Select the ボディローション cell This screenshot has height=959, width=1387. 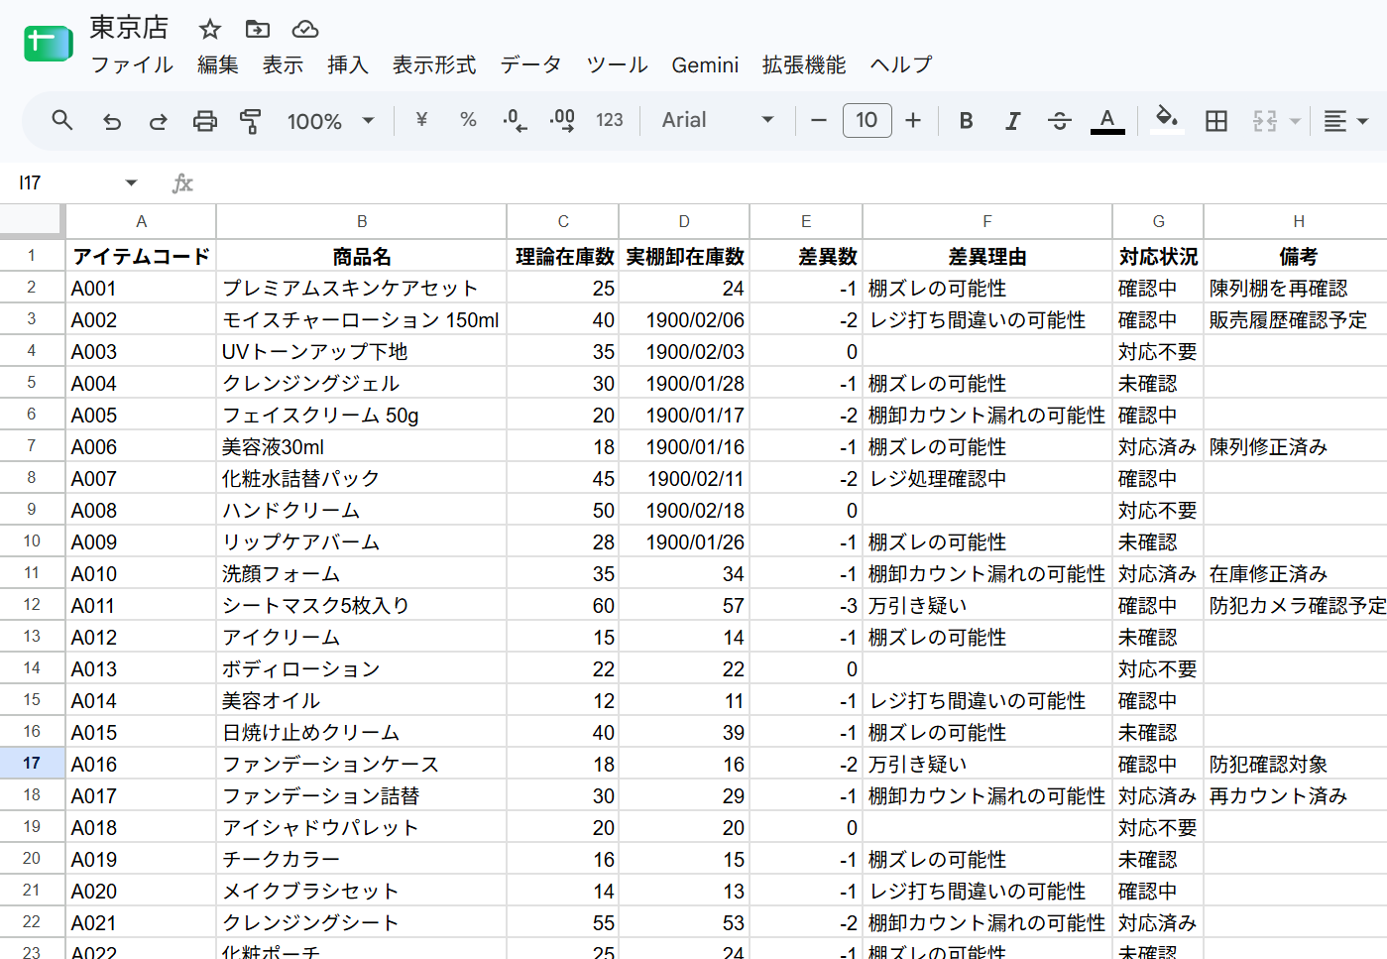tap(362, 668)
